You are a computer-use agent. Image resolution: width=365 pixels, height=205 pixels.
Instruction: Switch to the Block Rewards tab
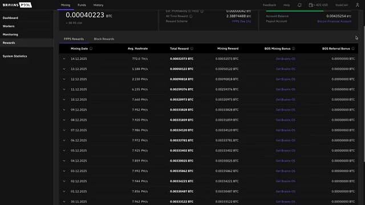click(x=104, y=39)
